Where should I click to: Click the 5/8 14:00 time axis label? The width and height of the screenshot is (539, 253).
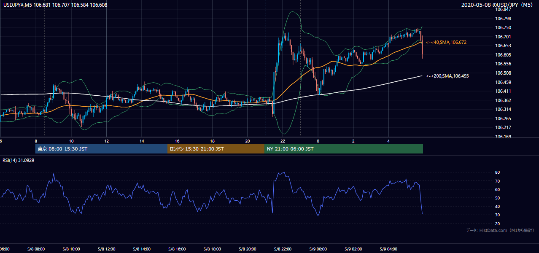[x=142, y=249]
